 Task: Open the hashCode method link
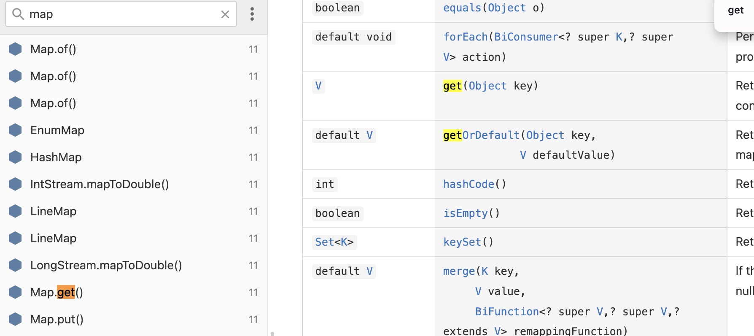pyautogui.click(x=469, y=184)
